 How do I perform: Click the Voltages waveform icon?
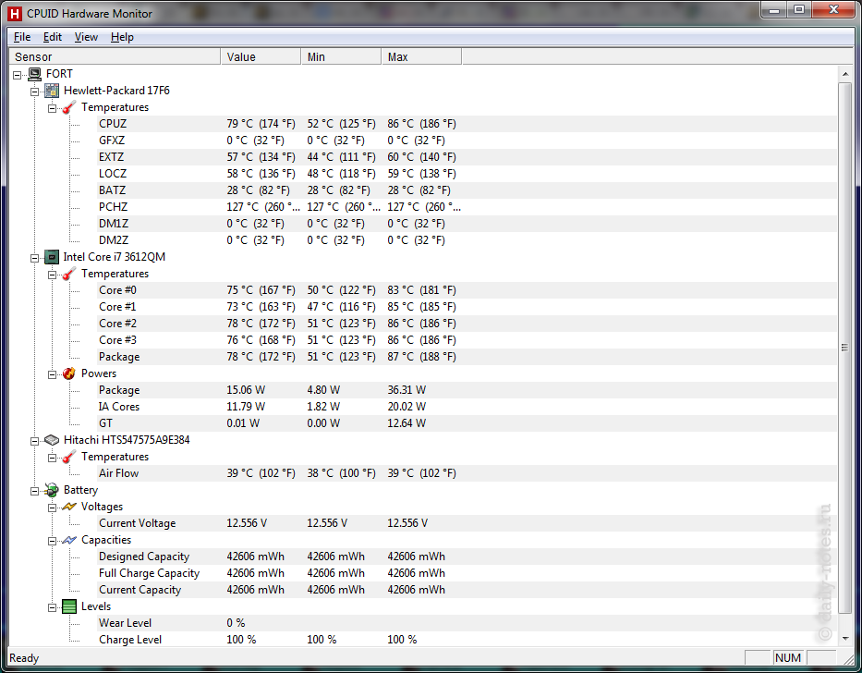pyautogui.click(x=69, y=507)
